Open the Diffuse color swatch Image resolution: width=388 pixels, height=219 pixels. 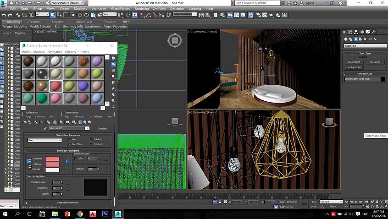point(52,164)
